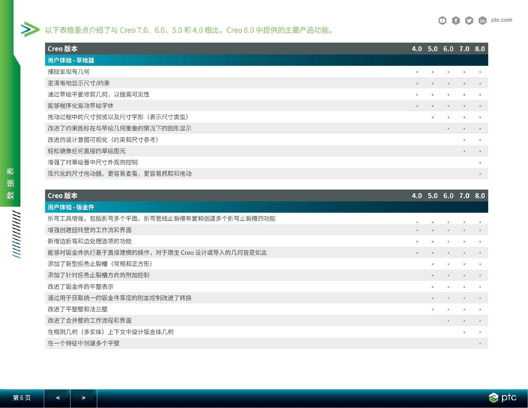Open the LinkedIn social icon
528x408 pixels.
point(482,21)
